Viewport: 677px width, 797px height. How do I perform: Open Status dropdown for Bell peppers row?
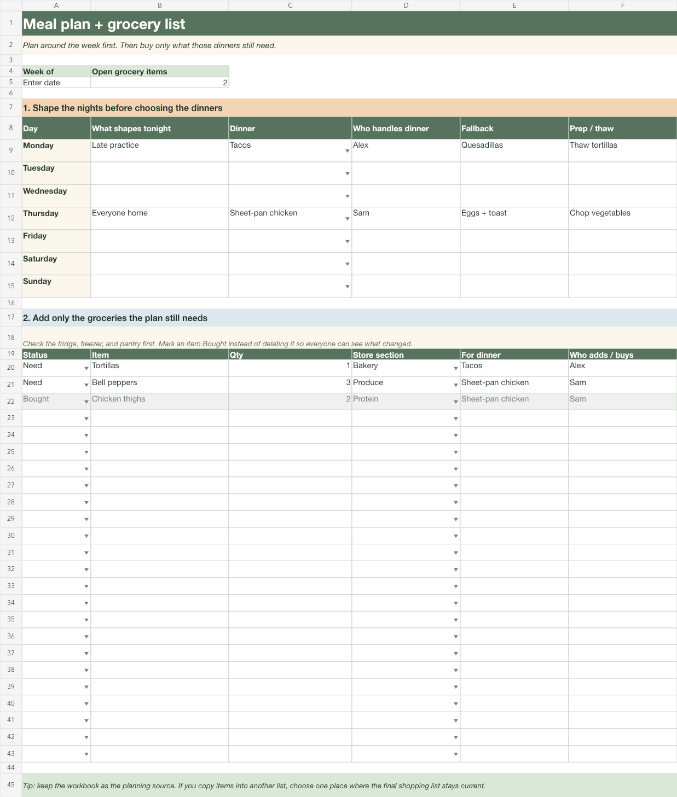coord(86,385)
